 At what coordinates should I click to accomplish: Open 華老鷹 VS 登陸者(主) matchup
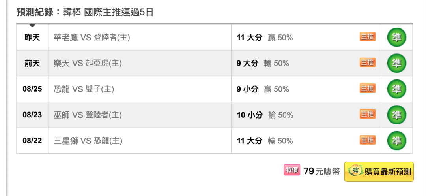point(92,37)
